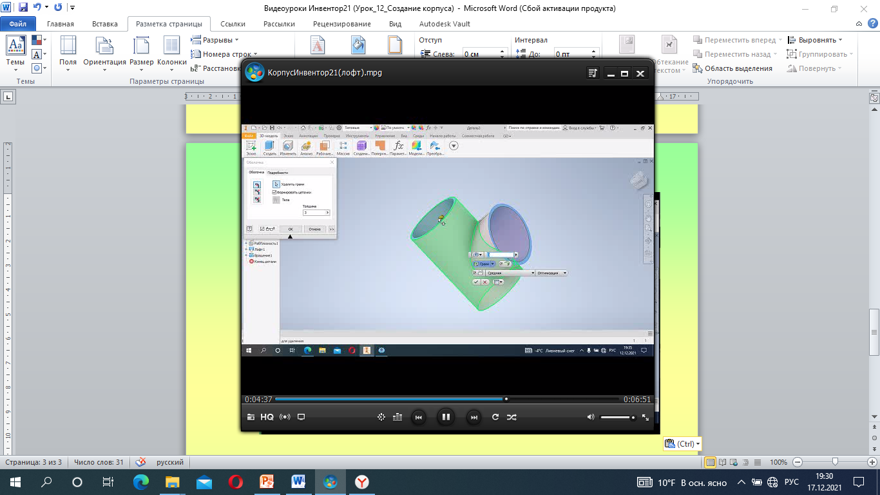The height and width of the screenshot is (495, 880).
Task: Click the ruler tab selector button
Action: (x=8, y=97)
